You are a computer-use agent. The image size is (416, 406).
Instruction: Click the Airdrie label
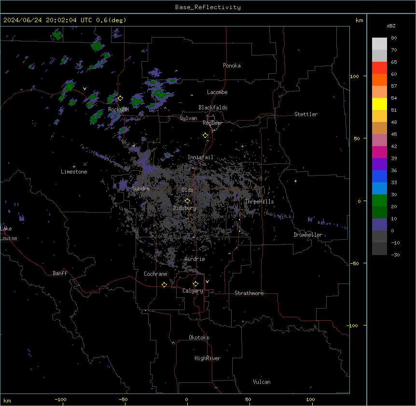(195, 259)
